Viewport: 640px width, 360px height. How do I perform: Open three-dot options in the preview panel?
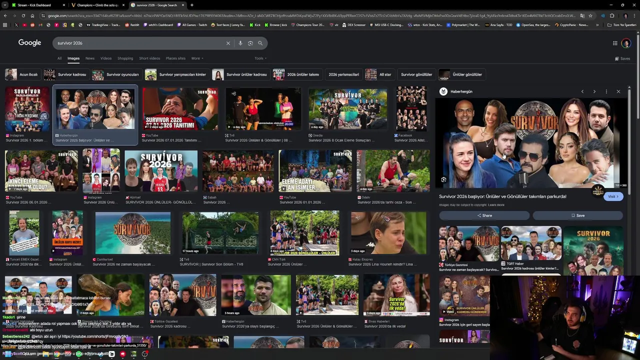click(606, 91)
